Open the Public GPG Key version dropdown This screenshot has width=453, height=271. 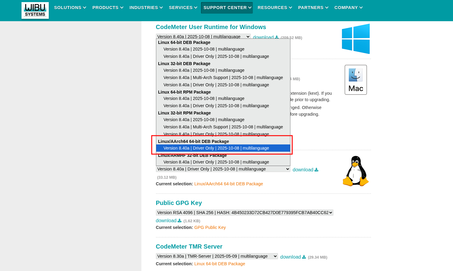pyautogui.click(x=244, y=213)
